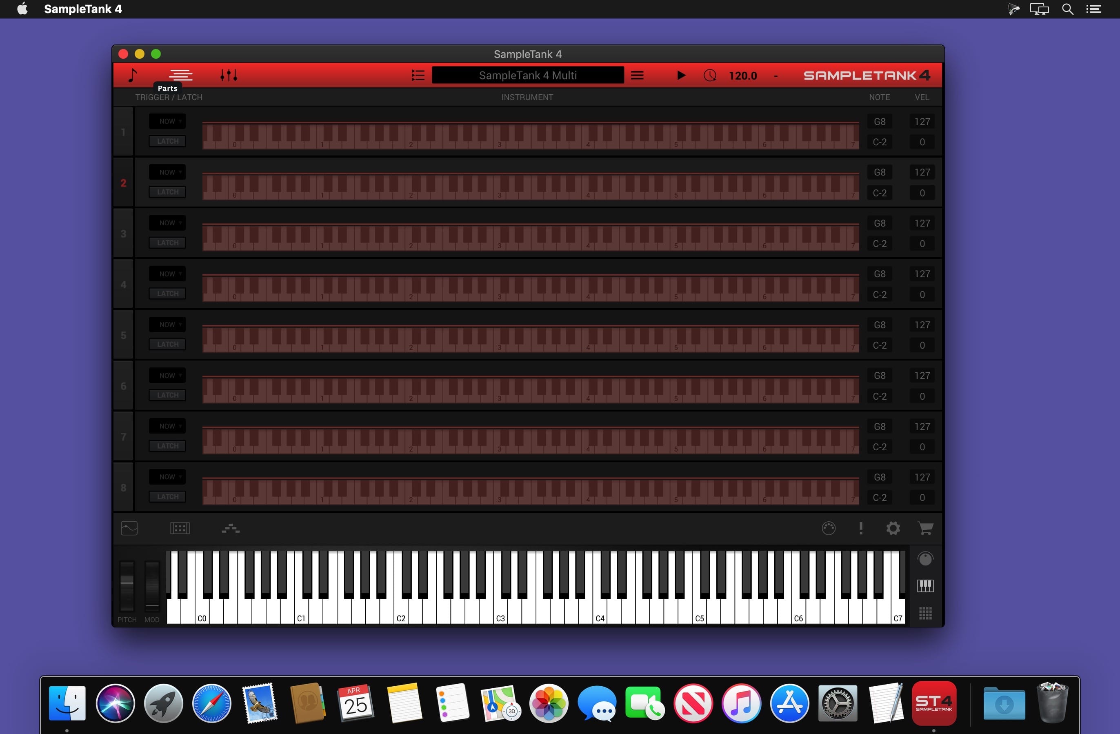This screenshot has height=734, width=1120.
Task: Click the time signature dash field
Action: 776,76
